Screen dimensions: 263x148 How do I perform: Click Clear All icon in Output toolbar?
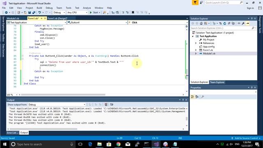(106, 104)
